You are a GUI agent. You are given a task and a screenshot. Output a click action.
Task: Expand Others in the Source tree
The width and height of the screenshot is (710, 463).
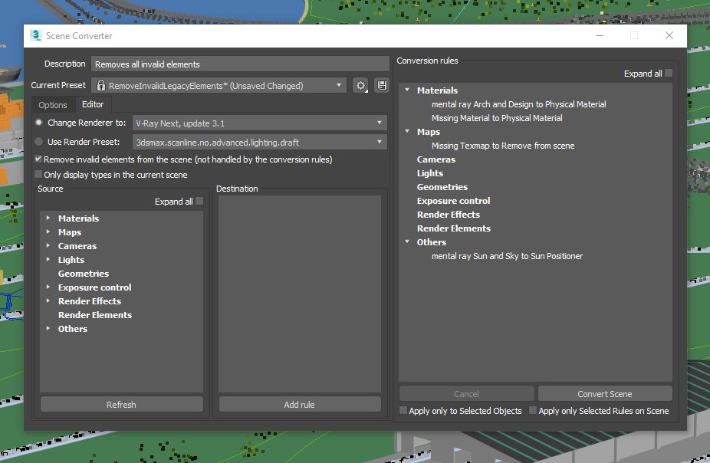48,328
